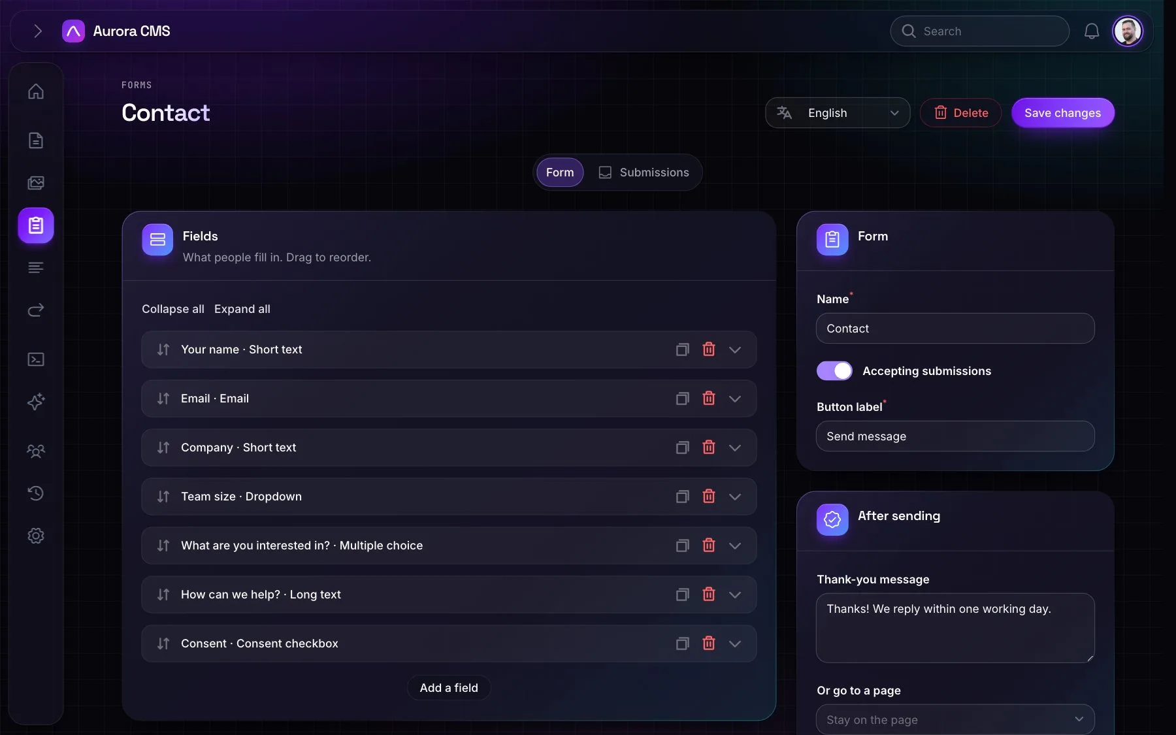The image size is (1176, 735).
Task: Expand the Your name field row
Action: pyautogui.click(x=735, y=350)
